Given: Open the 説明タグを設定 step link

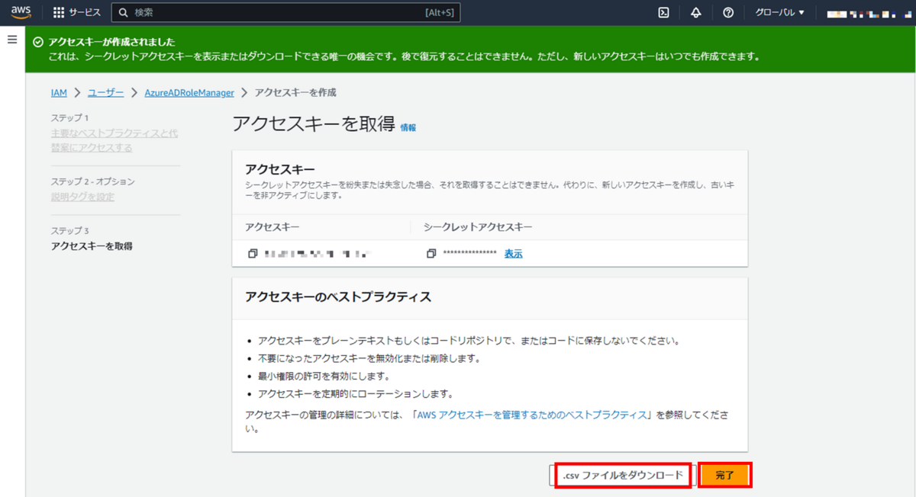Looking at the screenshot, I should coord(83,197).
